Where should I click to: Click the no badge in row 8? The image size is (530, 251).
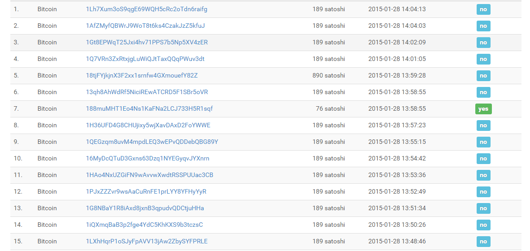tap(483, 125)
